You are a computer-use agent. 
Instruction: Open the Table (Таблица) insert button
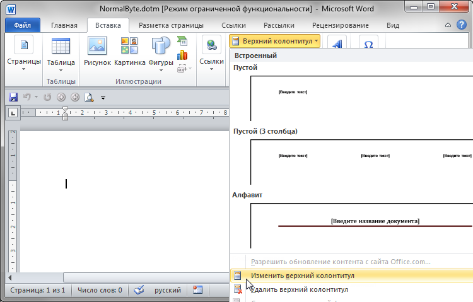pos(61,54)
